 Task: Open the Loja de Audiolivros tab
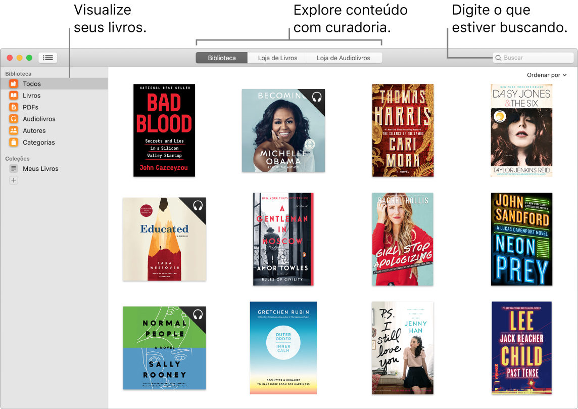345,57
